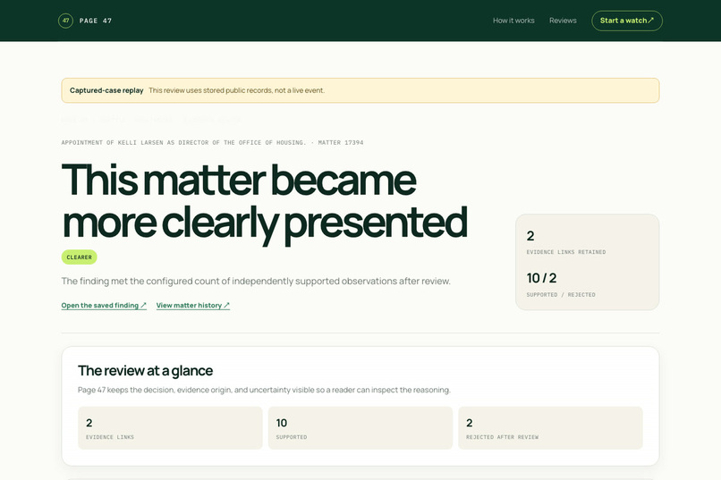View matter history link
The height and width of the screenshot is (480, 721).
click(x=193, y=306)
